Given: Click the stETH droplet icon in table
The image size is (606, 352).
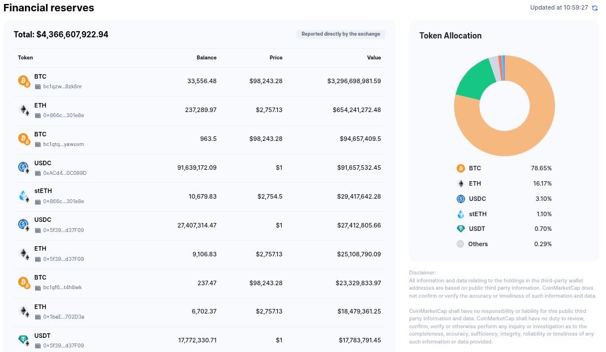Looking at the screenshot, I should 24,196.
